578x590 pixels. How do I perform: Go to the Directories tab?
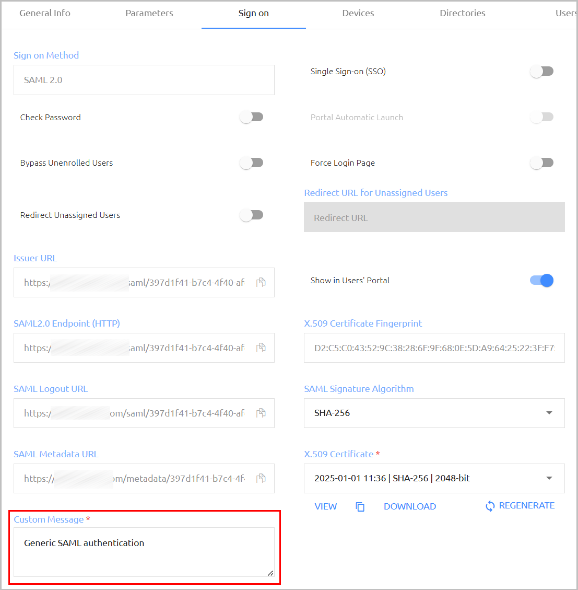coord(463,13)
